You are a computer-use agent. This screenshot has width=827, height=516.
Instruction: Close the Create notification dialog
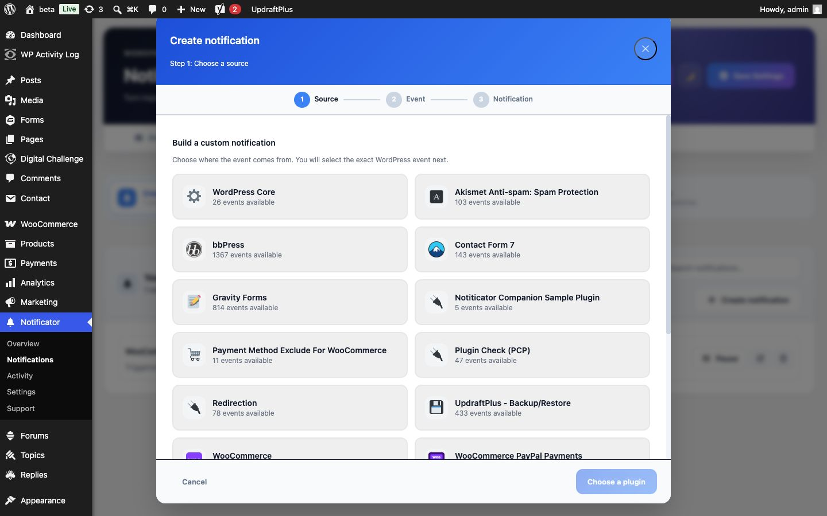(646, 49)
